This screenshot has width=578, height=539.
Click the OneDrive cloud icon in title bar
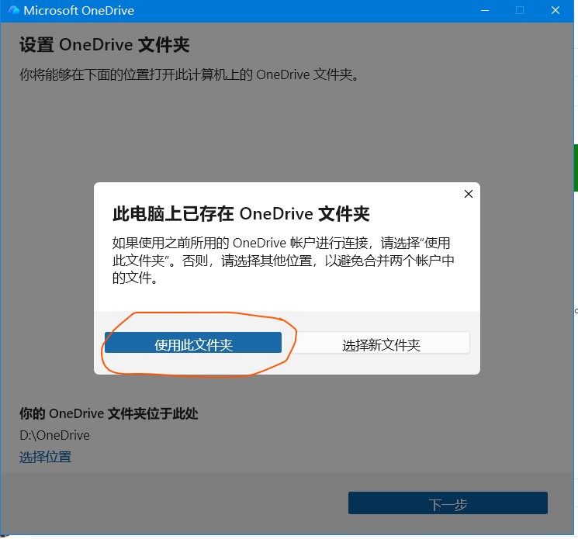pos(13,10)
